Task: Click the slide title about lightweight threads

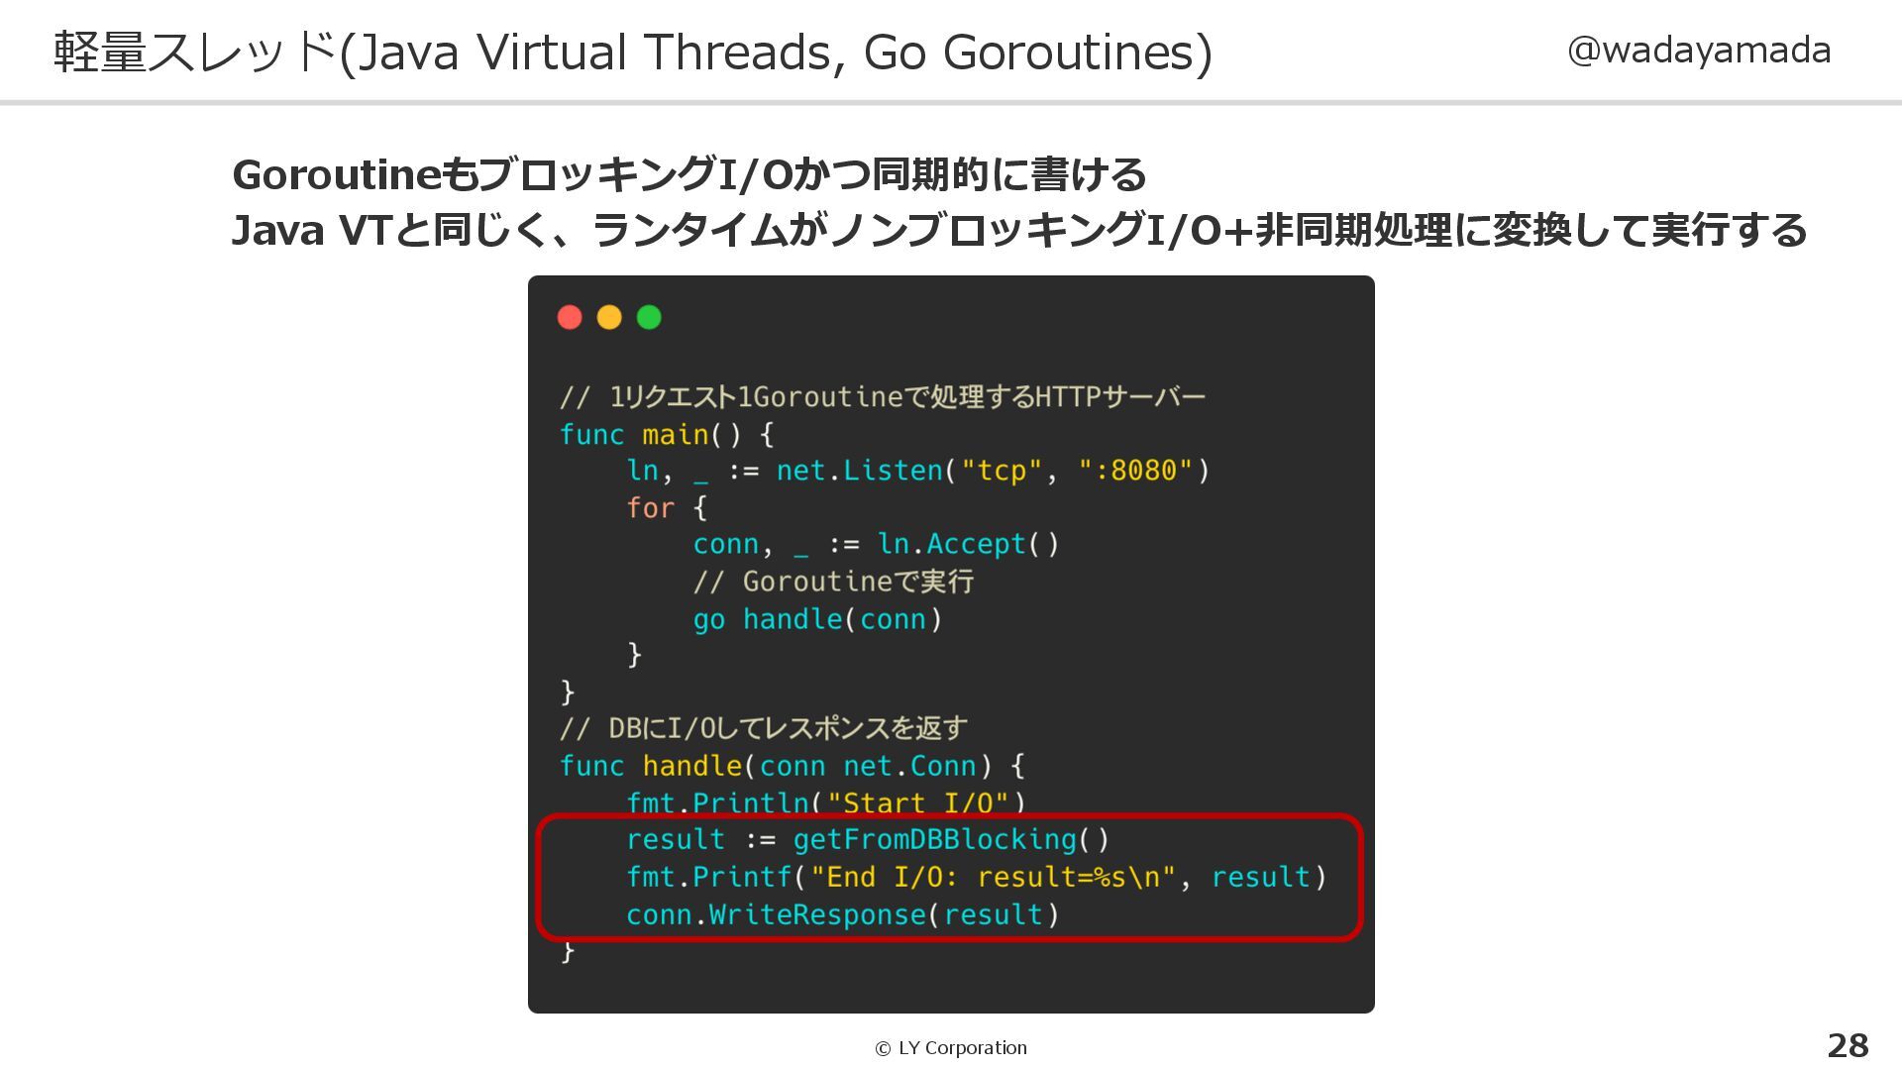Action: pyautogui.click(x=632, y=53)
